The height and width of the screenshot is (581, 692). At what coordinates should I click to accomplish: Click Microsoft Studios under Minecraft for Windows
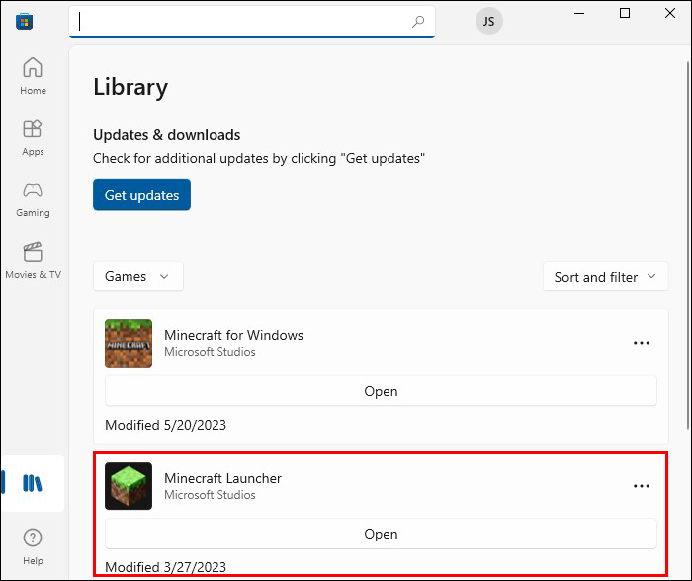210,352
